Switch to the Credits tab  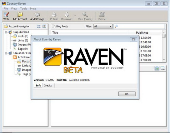point(48,85)
